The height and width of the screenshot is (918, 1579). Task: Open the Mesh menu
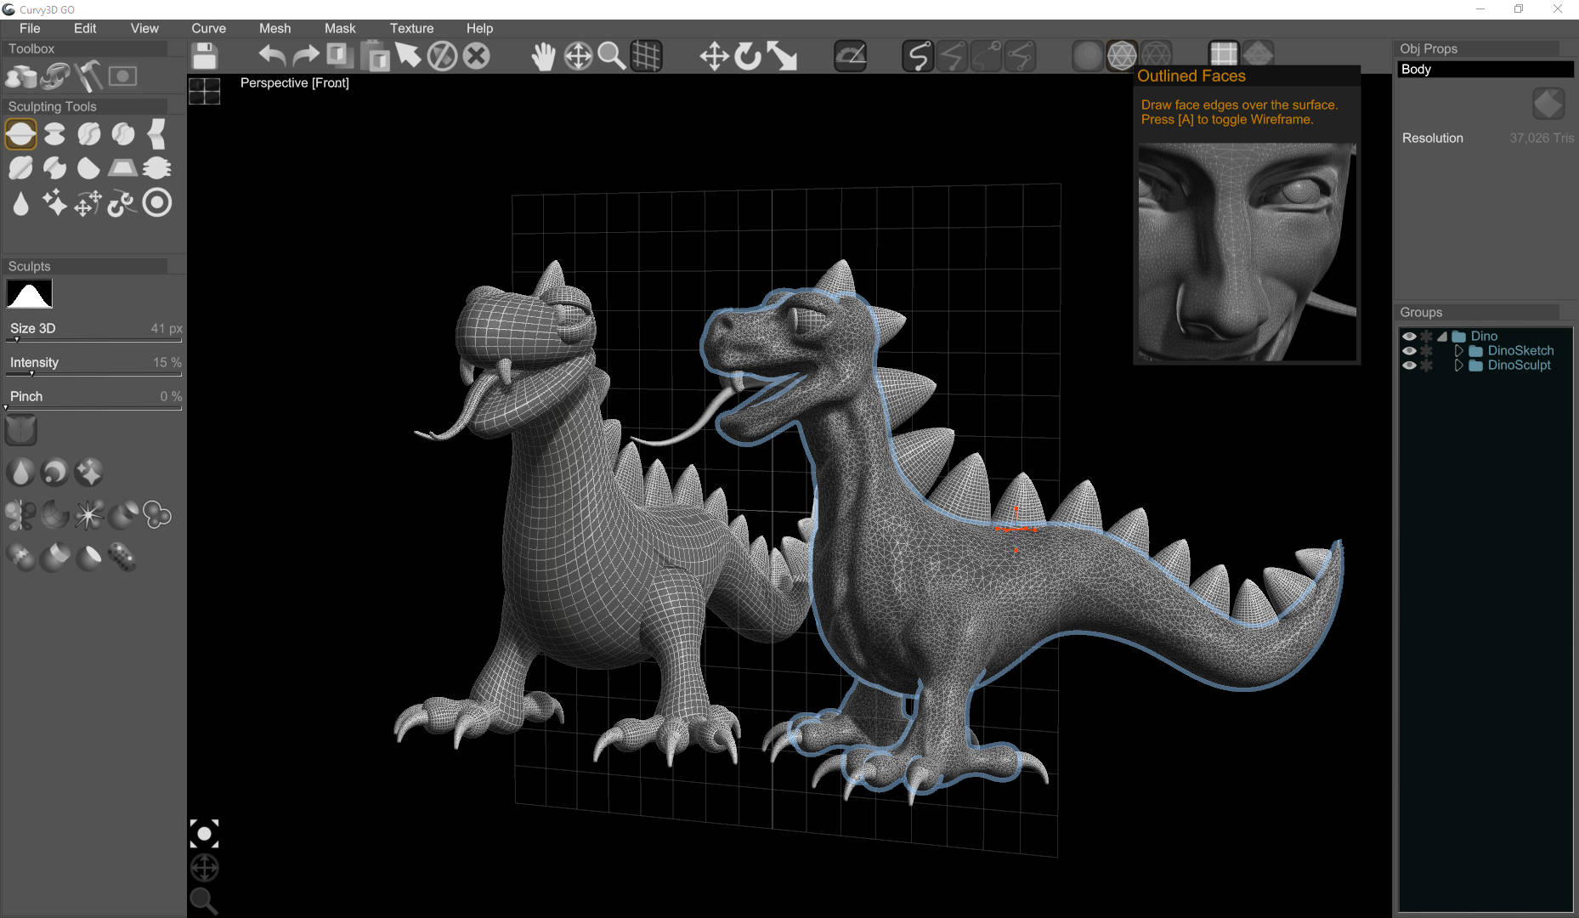pos(274,28)
